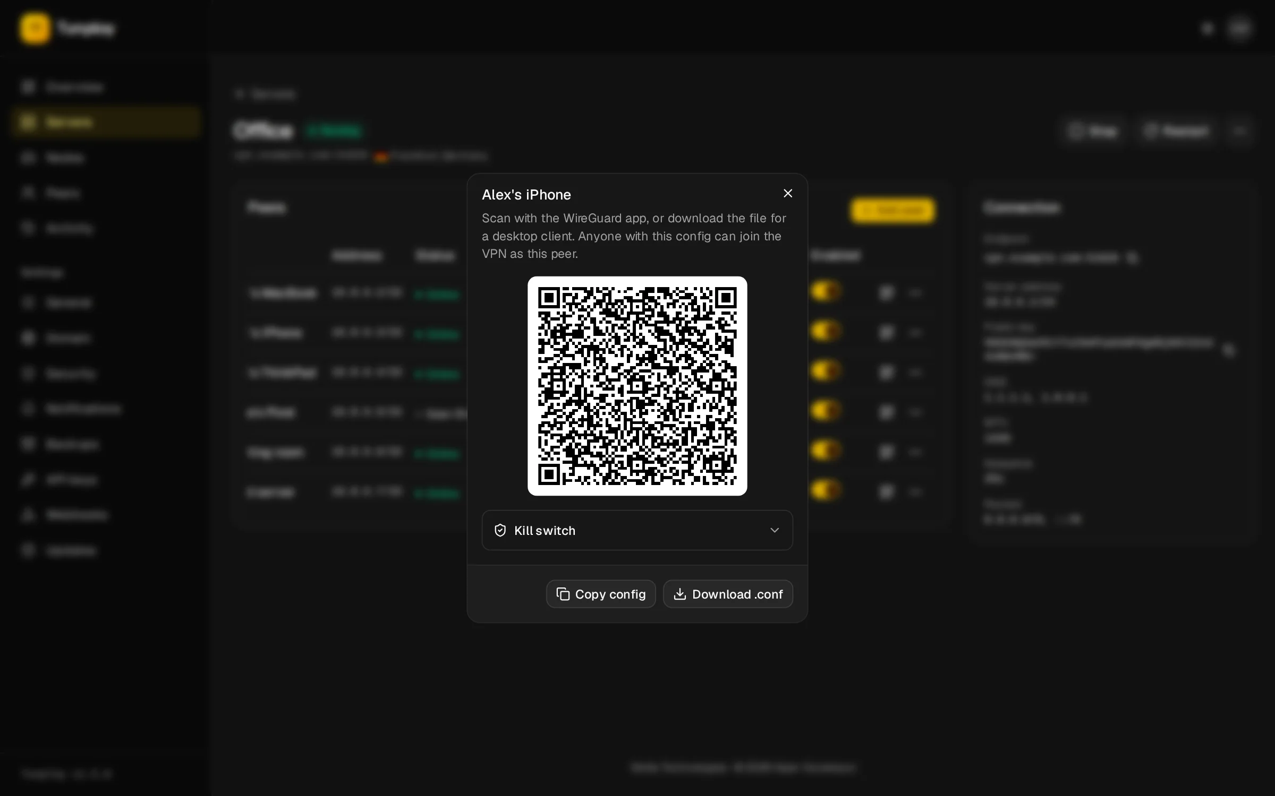Copy config to clipboard
Image resolution: width=1275 pixels, height=796 pixels.
[x=601, y=594]
